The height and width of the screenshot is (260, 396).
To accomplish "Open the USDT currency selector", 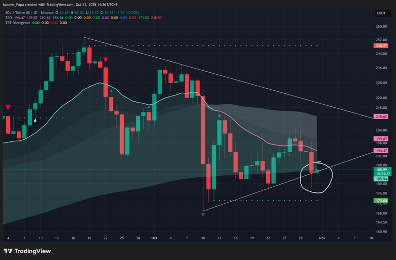I will coord(382,13).
